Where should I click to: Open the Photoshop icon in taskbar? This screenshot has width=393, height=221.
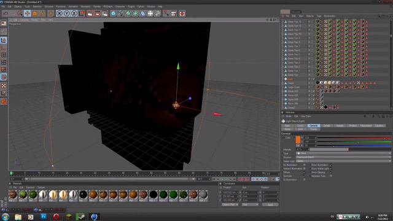point(44,217)
